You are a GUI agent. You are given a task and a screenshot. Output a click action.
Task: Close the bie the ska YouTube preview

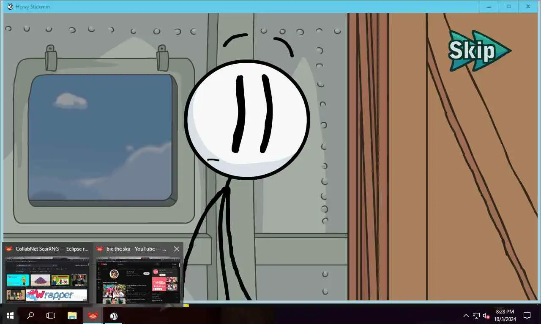coord(177,249)
